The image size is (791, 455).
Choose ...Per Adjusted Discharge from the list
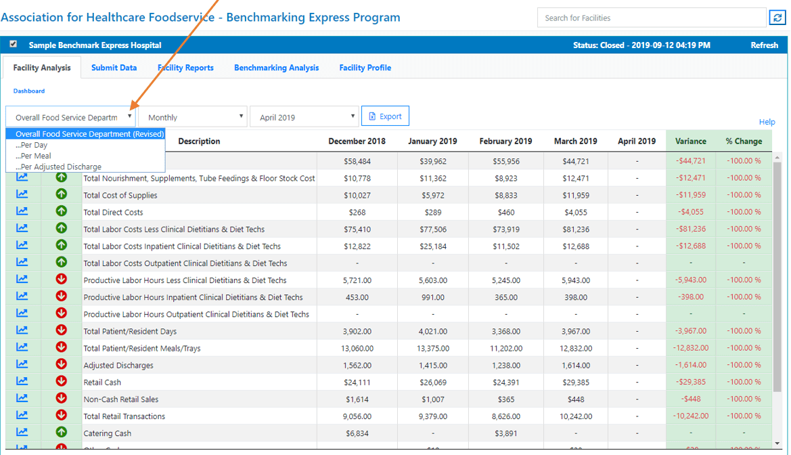[60, 167]
